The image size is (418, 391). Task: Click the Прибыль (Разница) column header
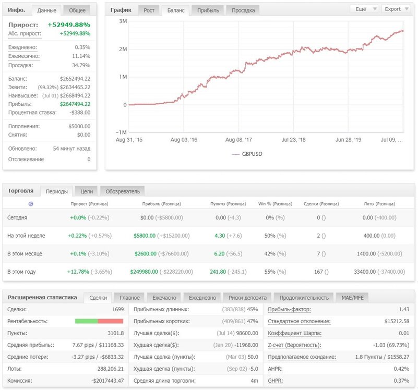162,204
